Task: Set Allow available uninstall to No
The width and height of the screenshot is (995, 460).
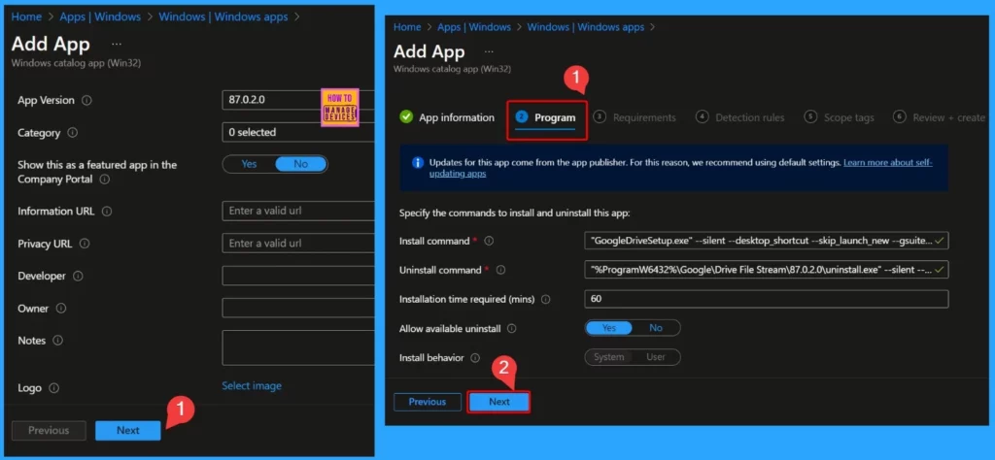Action: point(656,328)
